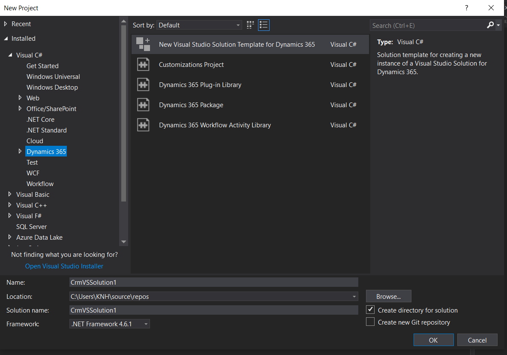Close the New Project dialog
Image resolution: width=507 pixels, height=355 pixels.
pos(491,8)
